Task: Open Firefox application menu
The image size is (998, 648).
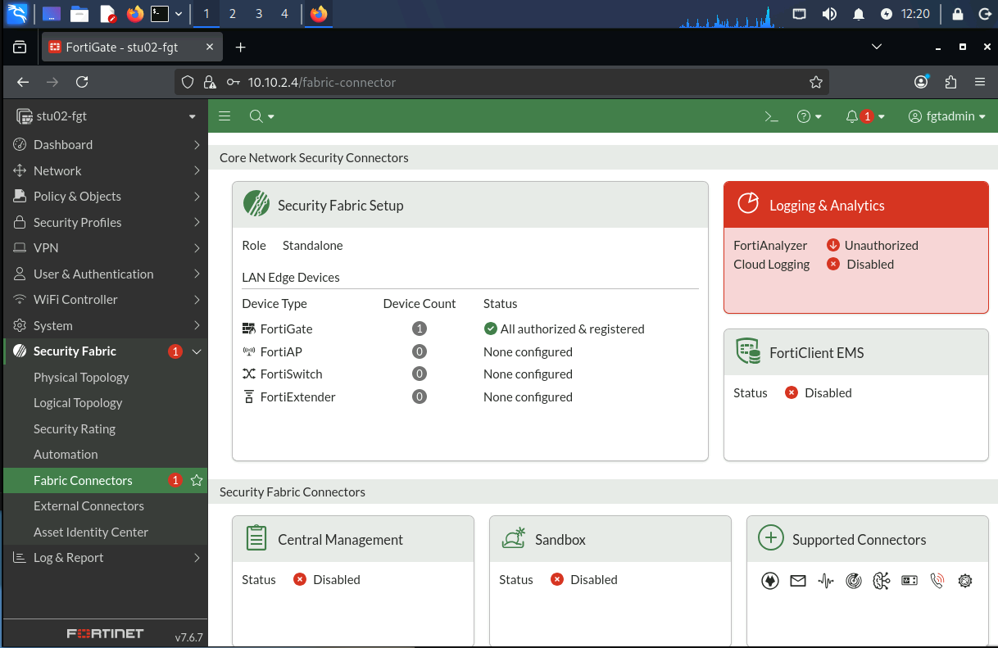Action: coord(980,82)
